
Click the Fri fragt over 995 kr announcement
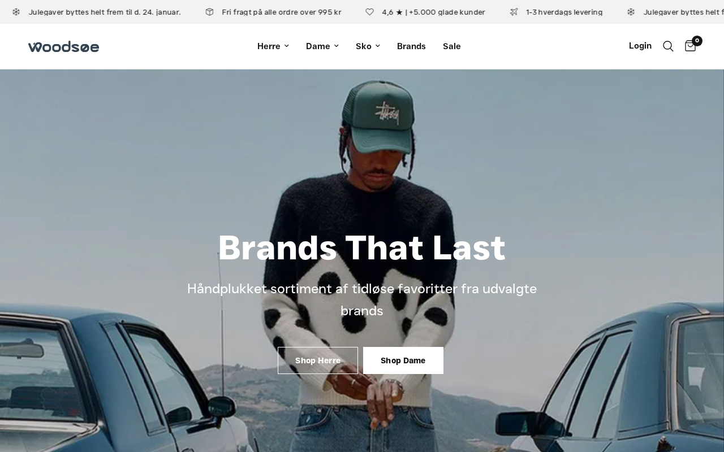click(282, 12)
